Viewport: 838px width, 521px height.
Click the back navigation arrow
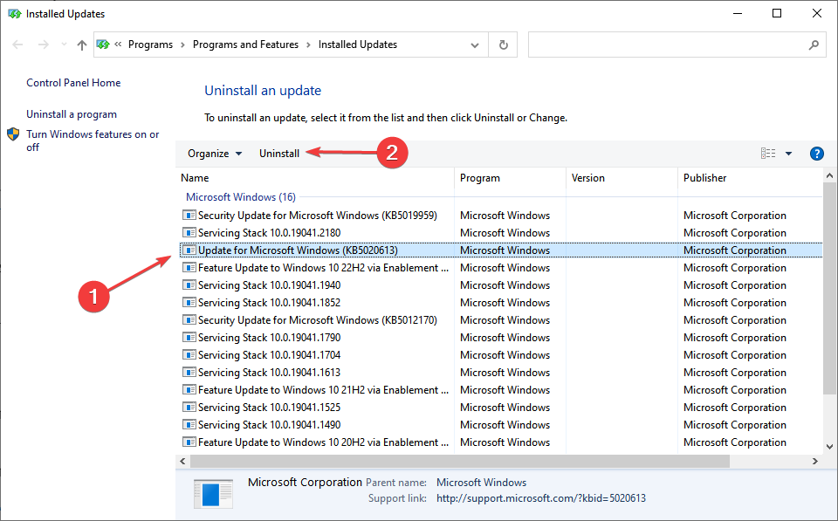[x=17, y=45]
